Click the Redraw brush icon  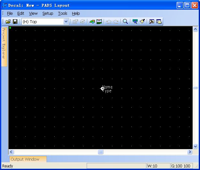142,22
